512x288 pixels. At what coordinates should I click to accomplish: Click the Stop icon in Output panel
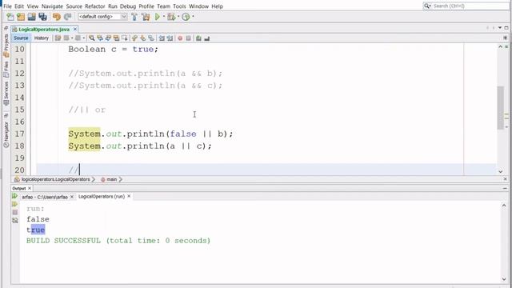(14, 212)
